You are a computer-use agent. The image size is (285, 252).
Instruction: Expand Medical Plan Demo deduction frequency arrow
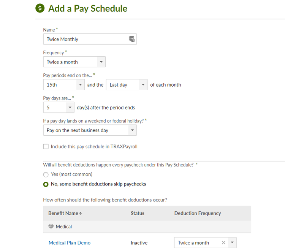pyautogui.click(x=232, y=242)
